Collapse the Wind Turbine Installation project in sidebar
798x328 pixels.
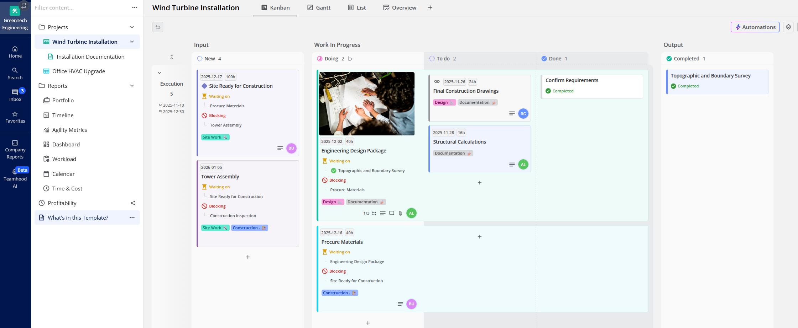[x=132, y=42]
